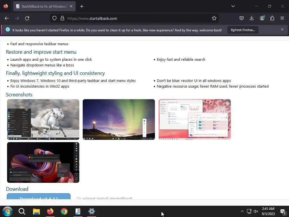Click 'Enjoy fast and reliable search' text

(x=181, y=60)
